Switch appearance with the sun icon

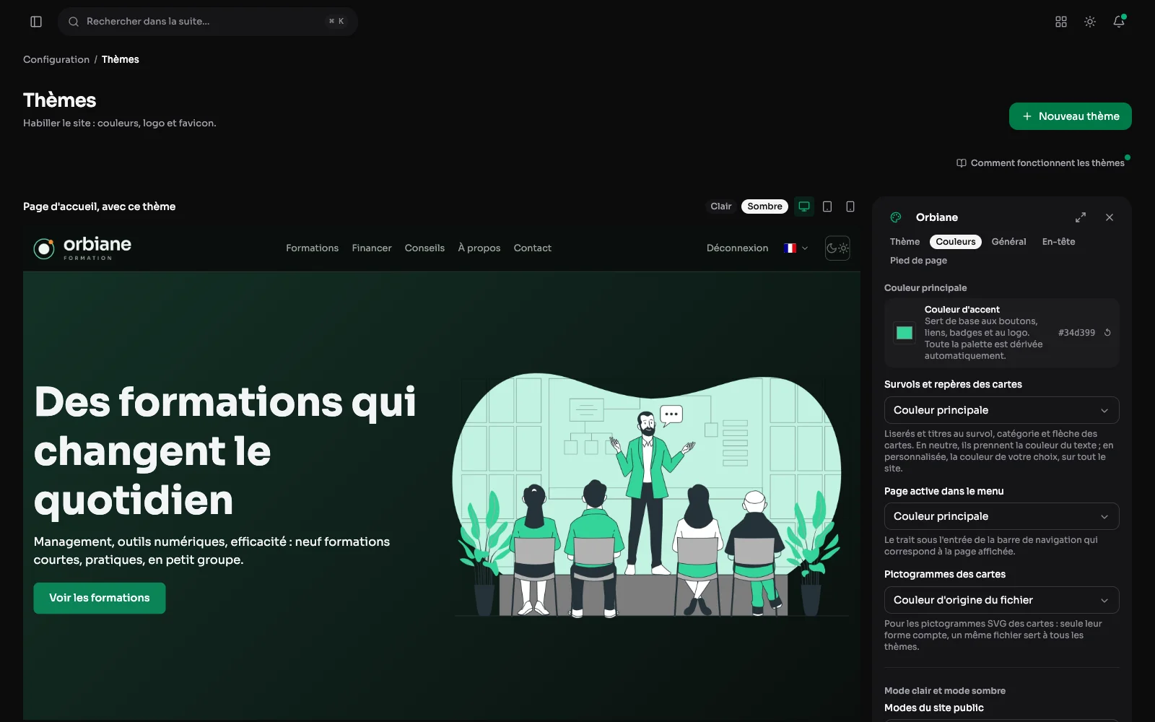1090,22
